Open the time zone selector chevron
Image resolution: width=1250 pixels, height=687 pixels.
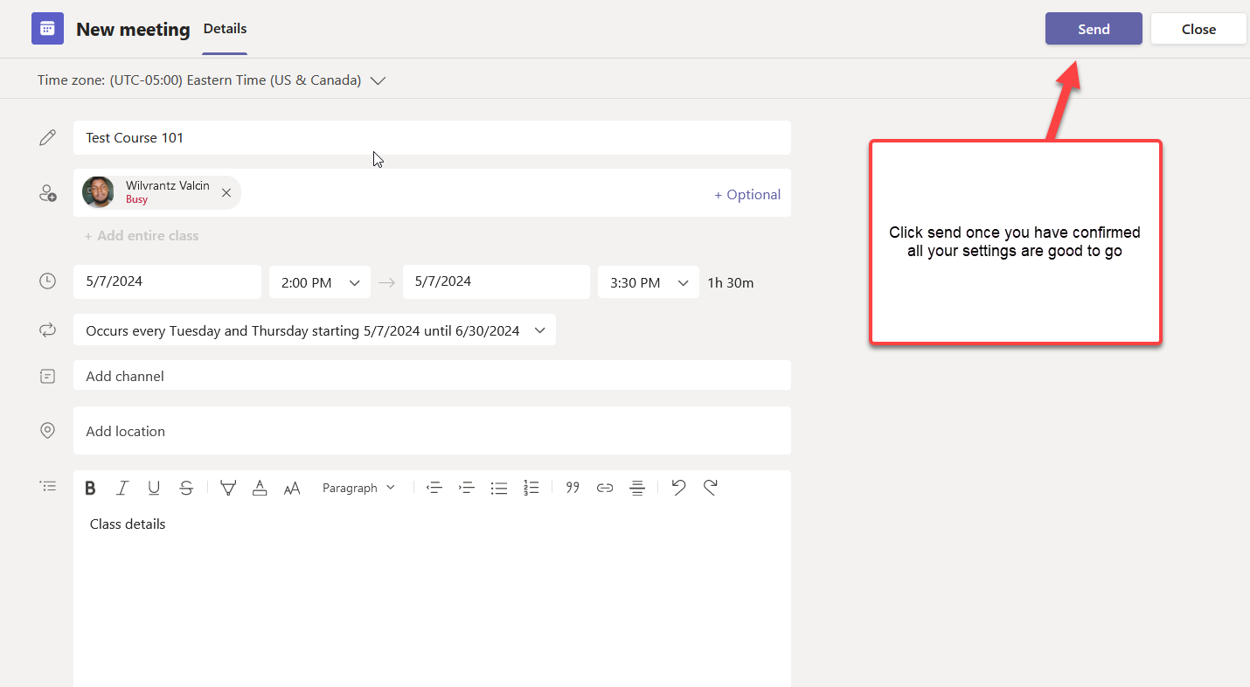coord(378,80)
